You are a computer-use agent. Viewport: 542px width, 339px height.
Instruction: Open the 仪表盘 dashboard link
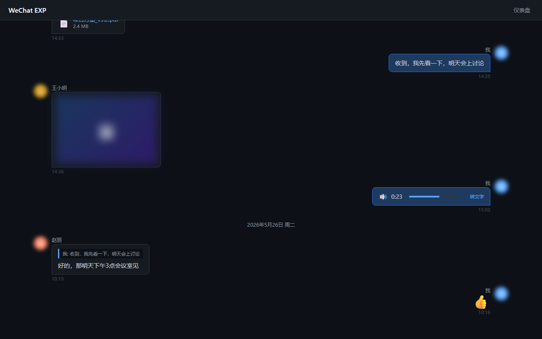tap(522, 10)
